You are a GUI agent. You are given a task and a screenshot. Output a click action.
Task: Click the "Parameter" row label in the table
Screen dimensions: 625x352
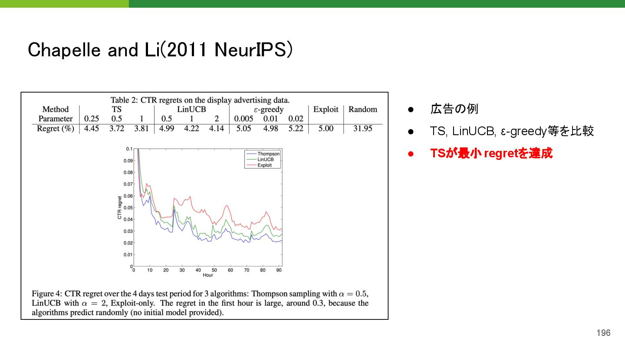56,119
